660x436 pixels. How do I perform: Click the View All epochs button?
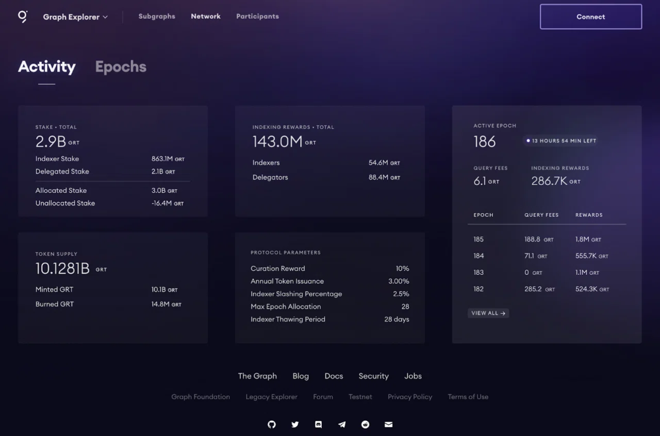coord(488,313)
